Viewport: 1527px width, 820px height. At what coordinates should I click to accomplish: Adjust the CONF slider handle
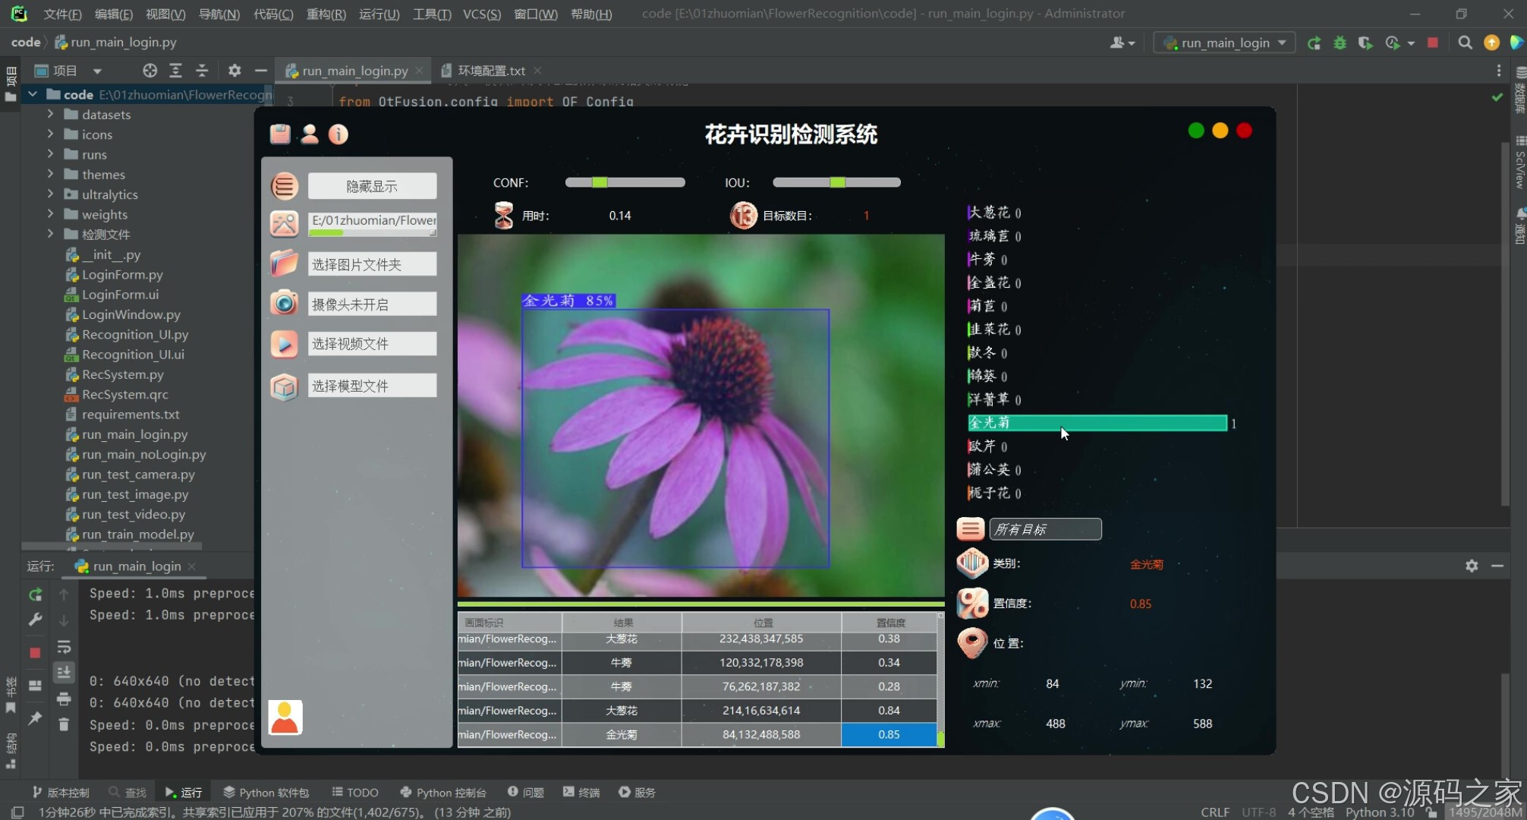[x=600, y=182]
